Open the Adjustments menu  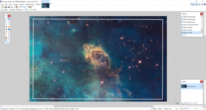pyautogui.click(x=30, y=4)
